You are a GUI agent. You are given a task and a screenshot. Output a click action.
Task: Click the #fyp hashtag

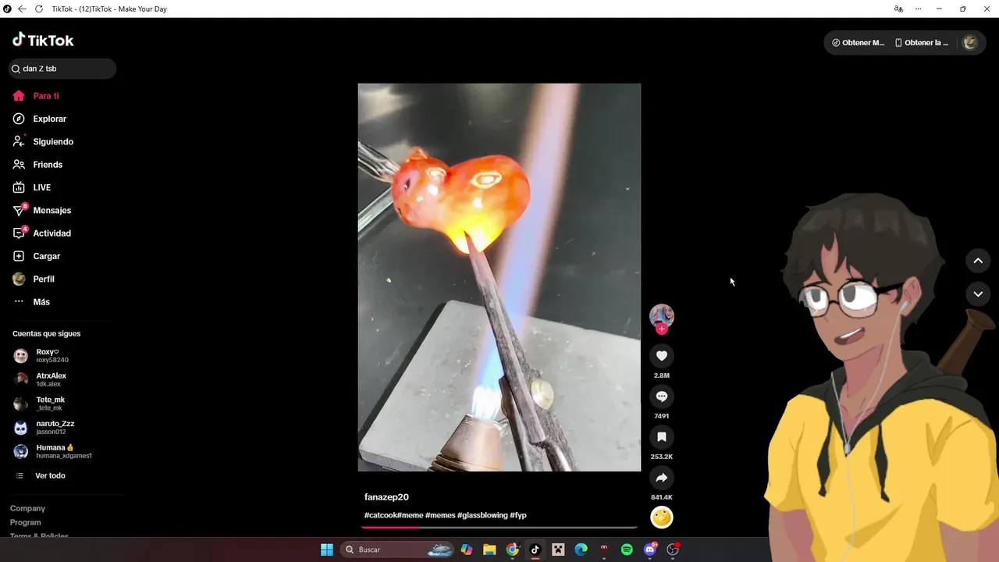point(518,515)
